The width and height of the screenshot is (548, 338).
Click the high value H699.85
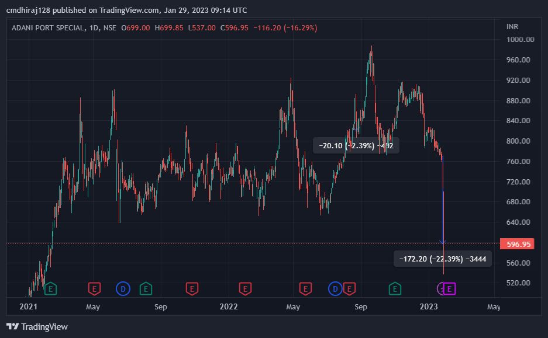point(169,28)
